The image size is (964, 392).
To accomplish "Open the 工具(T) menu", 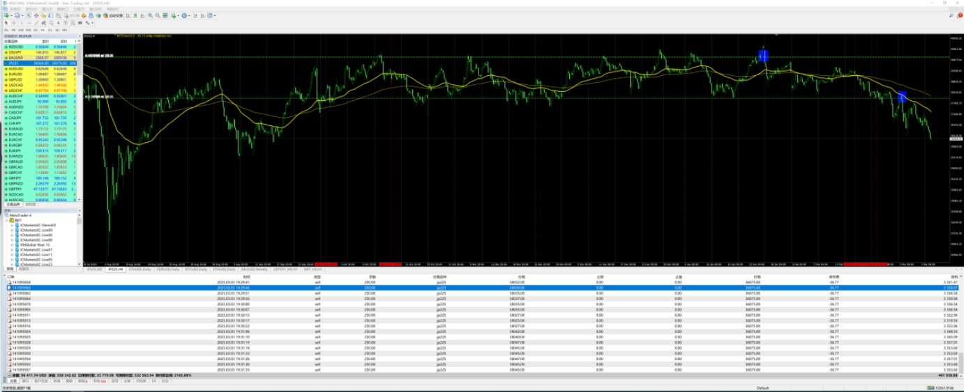I will click(79, 9).
